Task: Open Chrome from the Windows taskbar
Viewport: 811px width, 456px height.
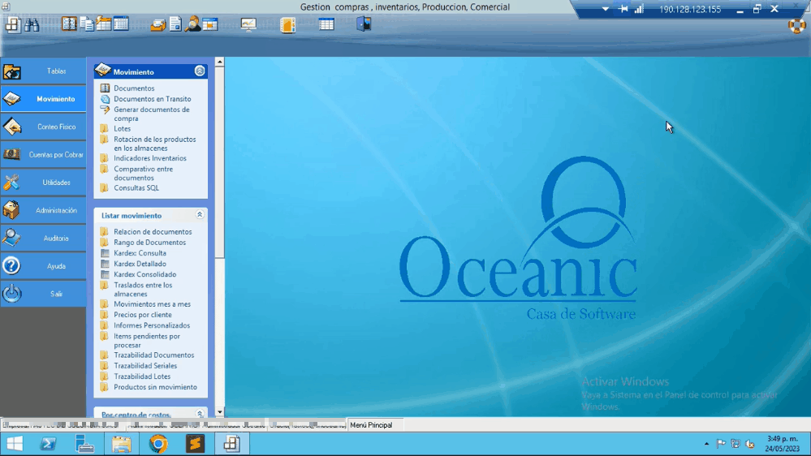Action: pyautogui.click(x=158, y=444)
